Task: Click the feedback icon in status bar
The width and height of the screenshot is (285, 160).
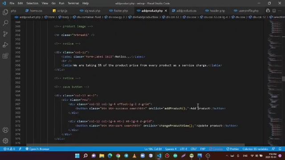Action: 273,149
